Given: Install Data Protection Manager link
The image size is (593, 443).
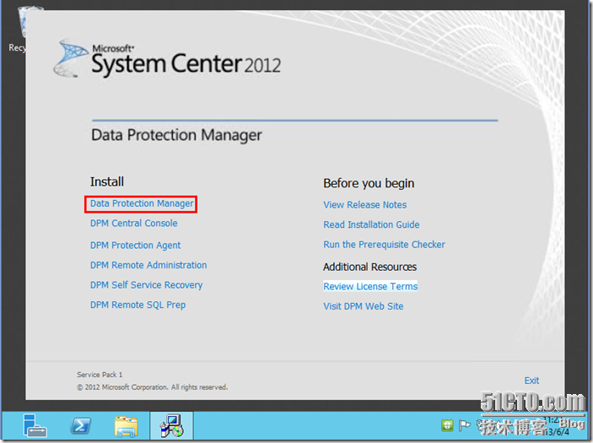Looking at the screenshot, I should point(142,204).
